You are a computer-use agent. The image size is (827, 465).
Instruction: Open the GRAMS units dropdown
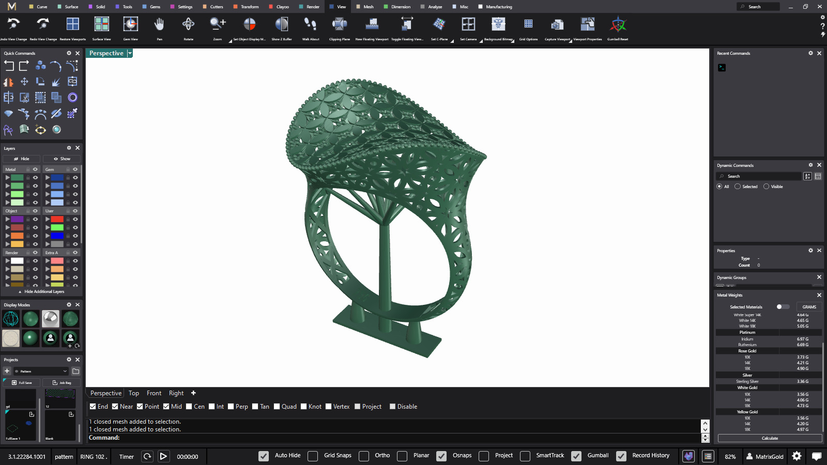pyautogui.click(x=809, y=307)
